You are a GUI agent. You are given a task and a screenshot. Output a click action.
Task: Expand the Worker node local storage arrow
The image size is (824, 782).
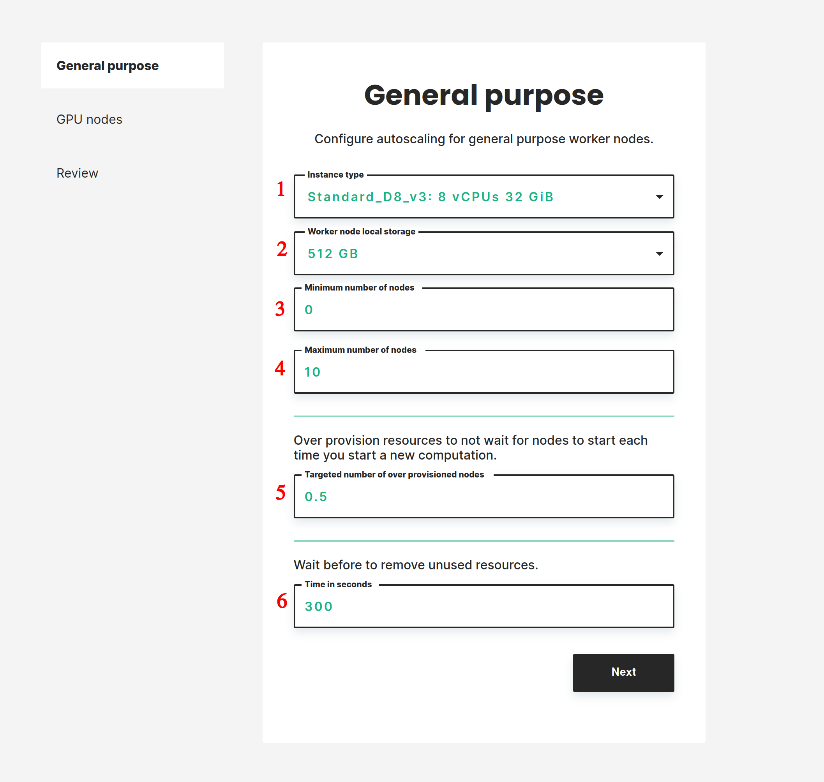(659, 254)
